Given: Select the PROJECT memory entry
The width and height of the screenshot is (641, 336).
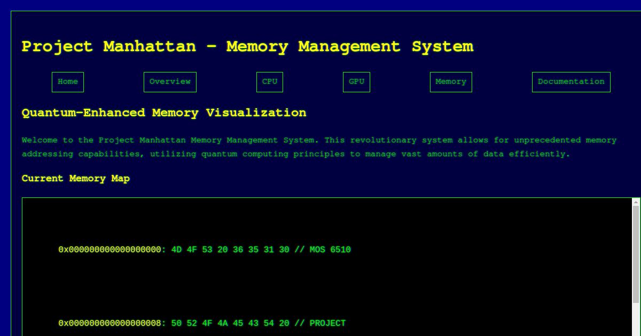Looking at the screenshot, I should coord(202,323).
